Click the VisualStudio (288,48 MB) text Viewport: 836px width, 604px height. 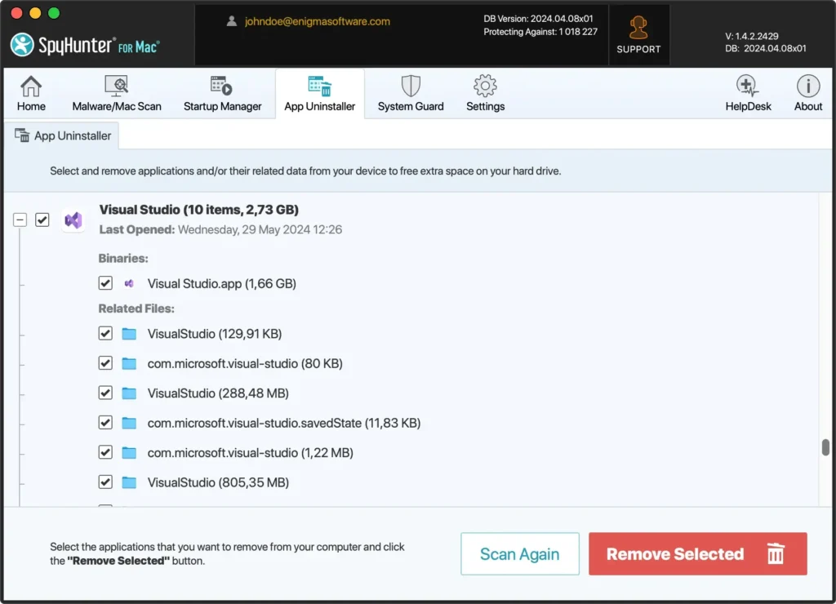click(x=218, y=393)
